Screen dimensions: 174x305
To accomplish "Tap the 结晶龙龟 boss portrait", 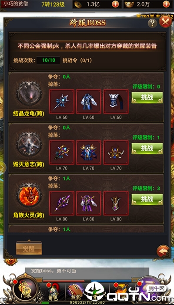I will pos(29,93).
